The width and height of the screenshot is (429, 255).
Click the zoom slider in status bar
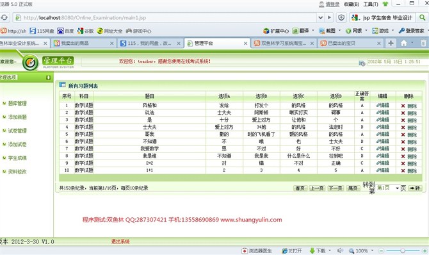(x=403, y=251)
